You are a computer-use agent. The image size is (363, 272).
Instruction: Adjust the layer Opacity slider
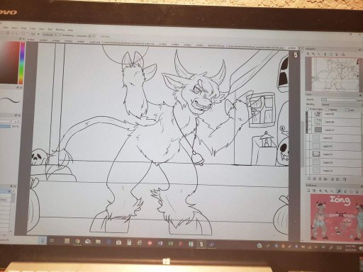coord(338,100)
